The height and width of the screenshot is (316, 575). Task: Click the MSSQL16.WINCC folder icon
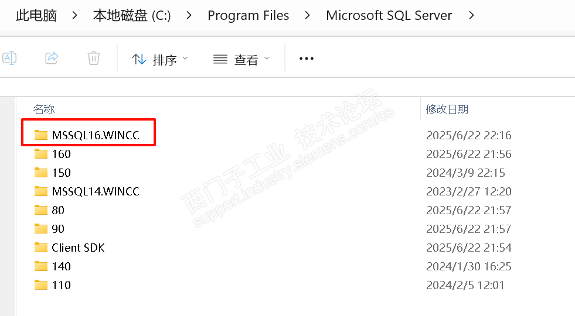coord(40,135)
